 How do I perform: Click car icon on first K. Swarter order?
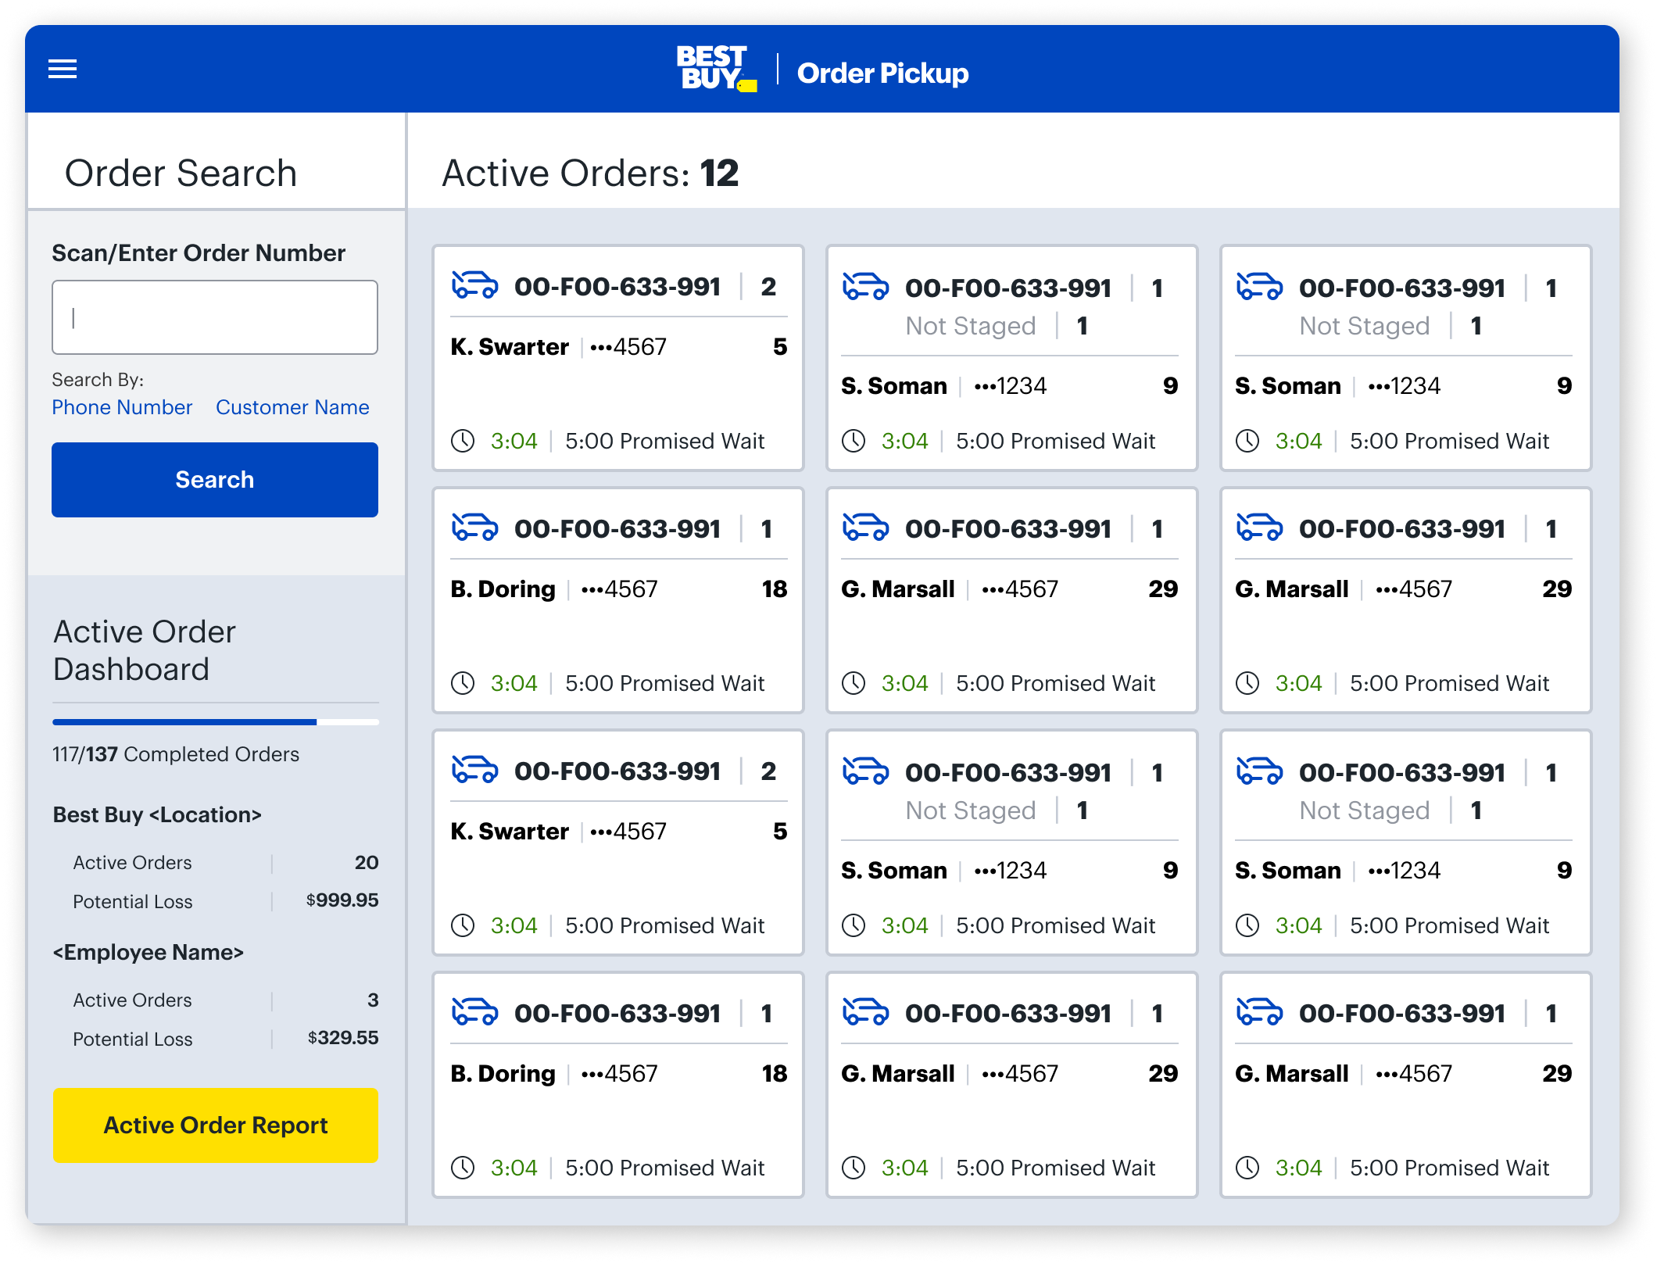[x=474, y=285]
